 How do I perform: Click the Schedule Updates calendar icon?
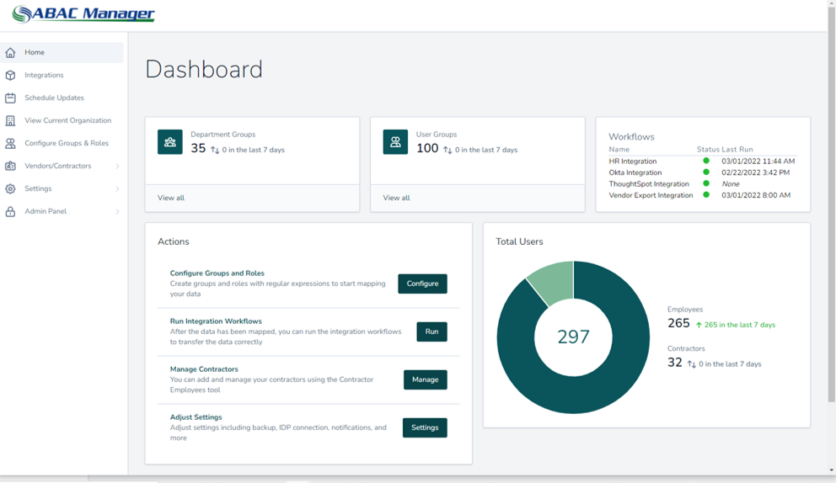(x=10, y=98)
